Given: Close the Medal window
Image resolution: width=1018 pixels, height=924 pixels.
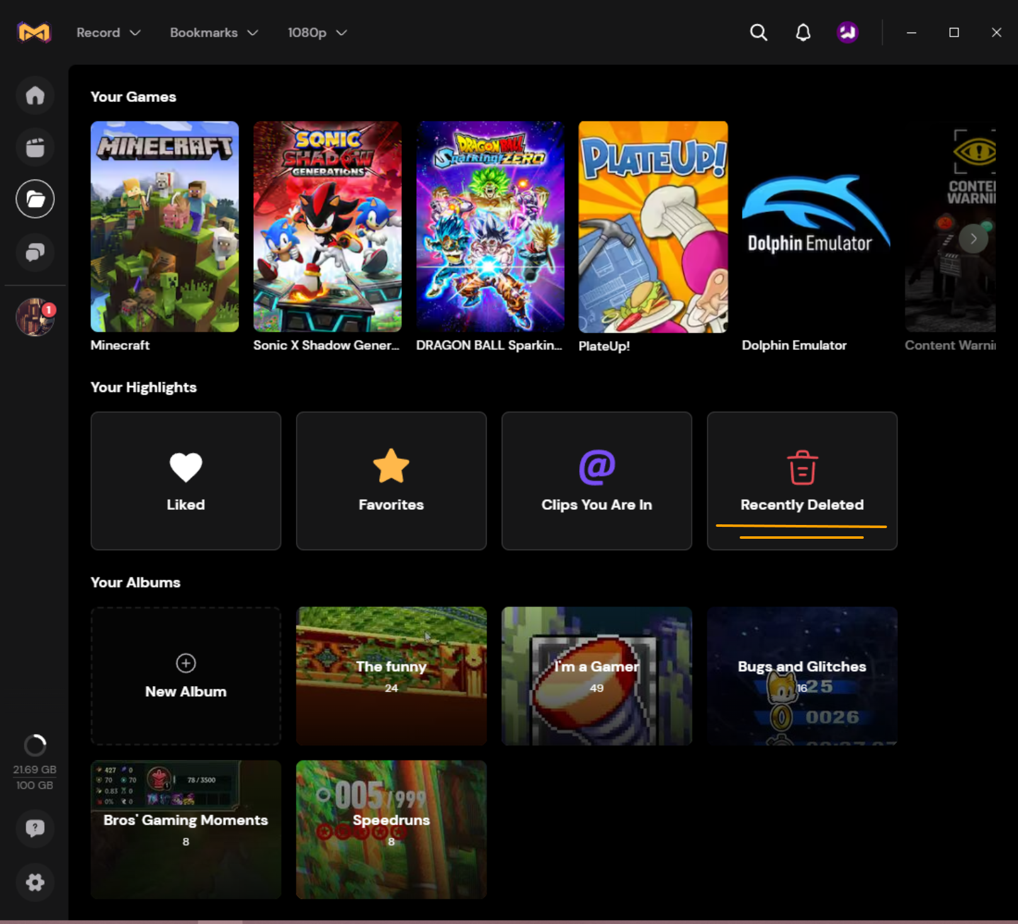Looking at the screenshot, I should click(996, 32).
